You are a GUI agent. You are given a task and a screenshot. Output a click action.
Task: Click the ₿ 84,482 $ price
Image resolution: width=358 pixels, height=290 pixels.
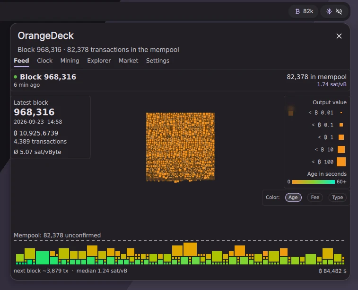(332, 271)
